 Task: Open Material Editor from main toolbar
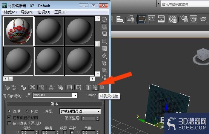tap(173, 19)
